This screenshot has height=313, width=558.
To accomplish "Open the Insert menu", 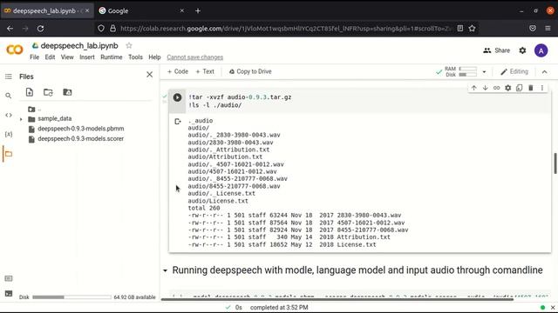I will (x=87, y=57).
